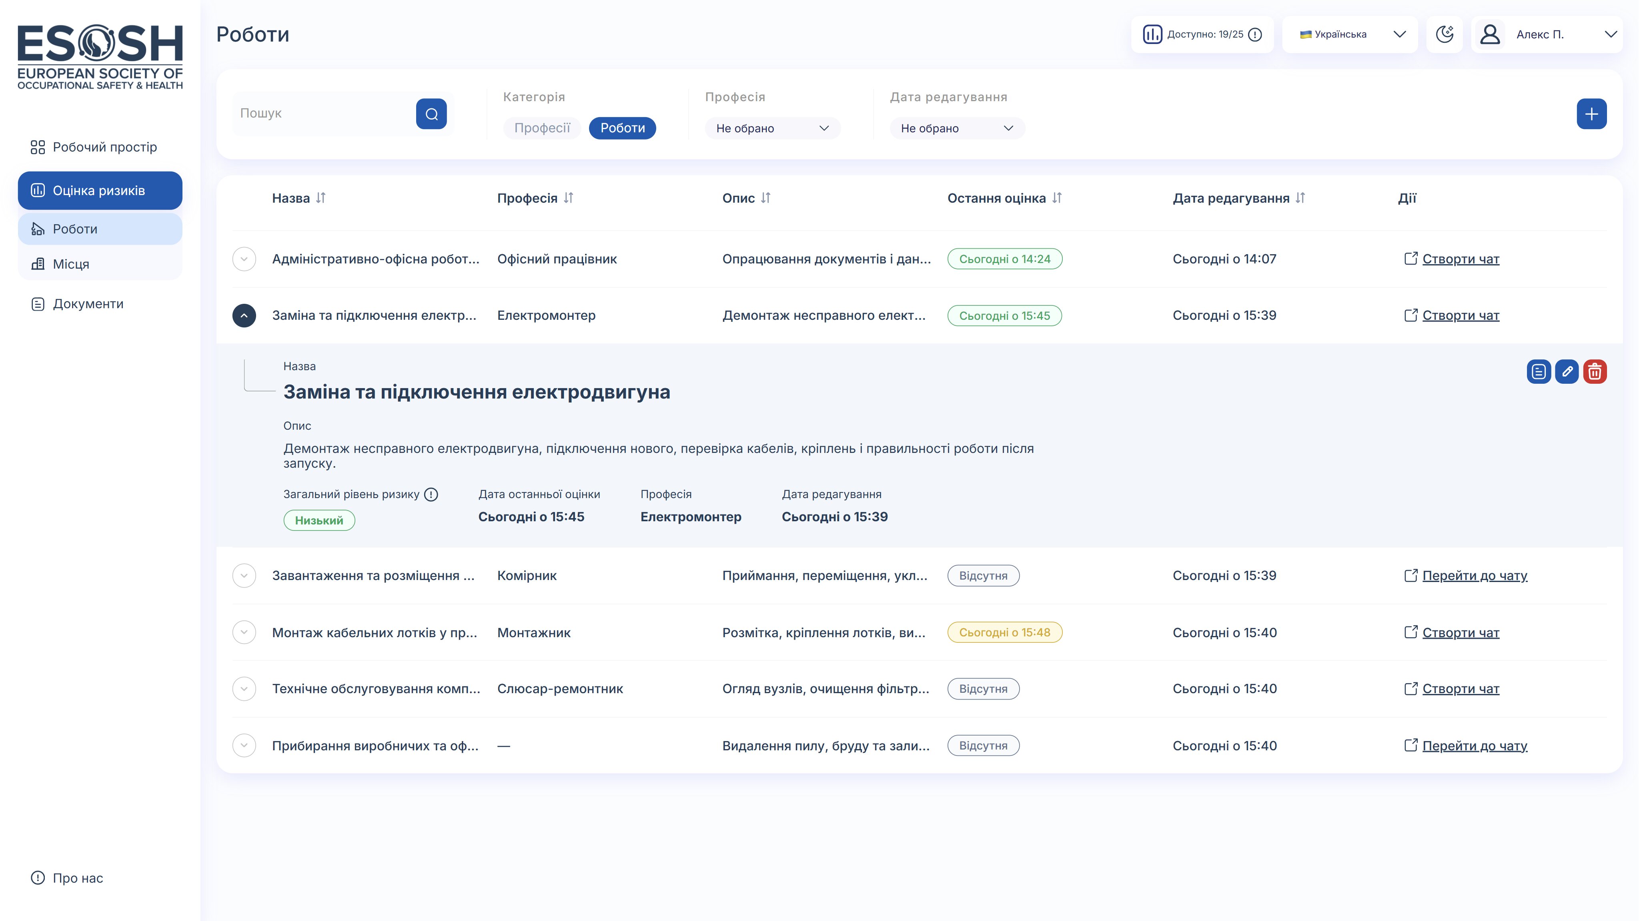The height and width of the screenshot is (921, 1639).
Task: Open the Оцінка ризиків section in the sidebar
Action: [99, 190]
